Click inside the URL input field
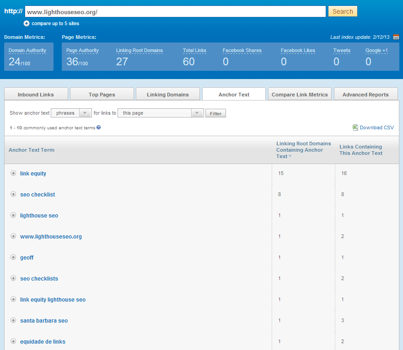The width and height of the screenshot is (403, 350). tap(175, 11)
